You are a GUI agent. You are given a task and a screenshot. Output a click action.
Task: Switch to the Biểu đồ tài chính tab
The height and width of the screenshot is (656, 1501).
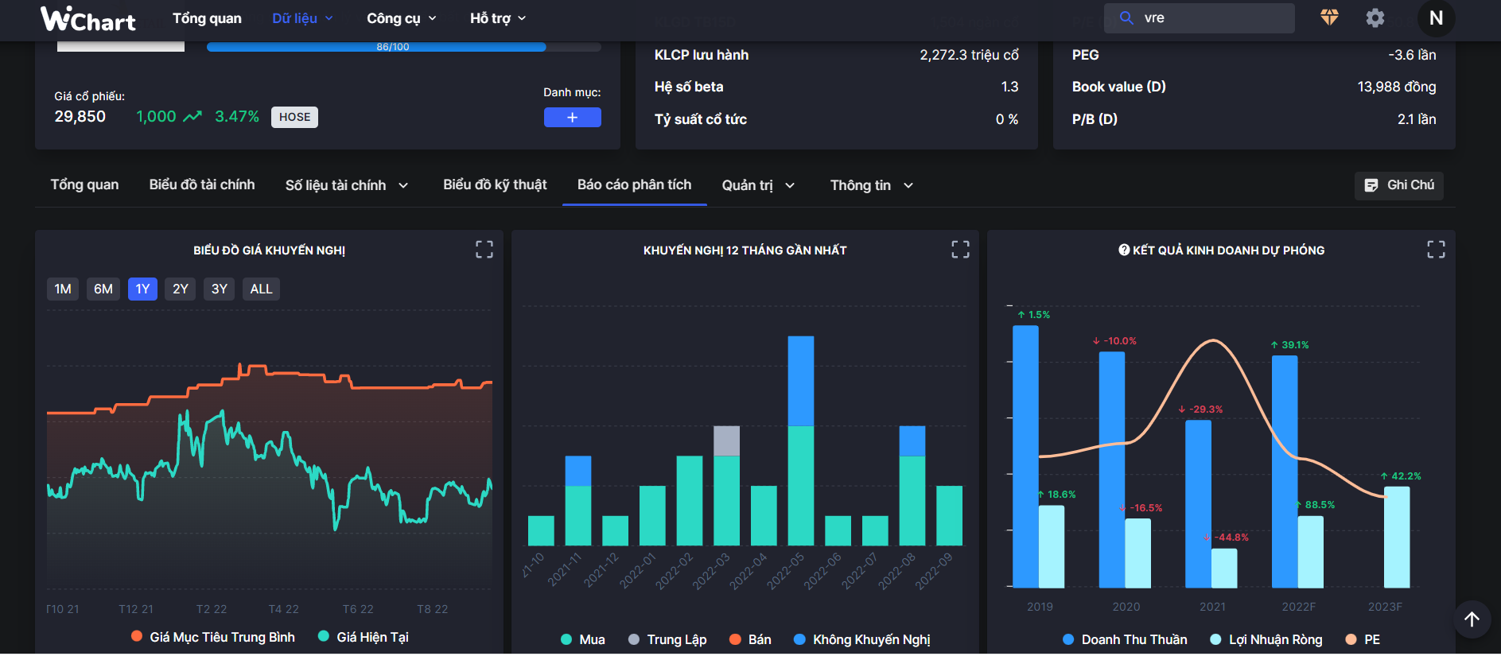click(x=202, y=184)
